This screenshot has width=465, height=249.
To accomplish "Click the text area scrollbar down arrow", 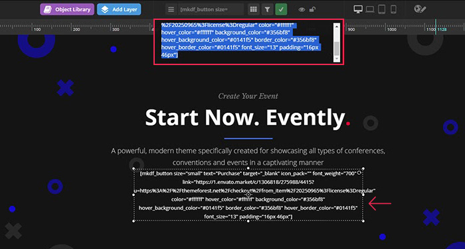I will pos(337,59).
